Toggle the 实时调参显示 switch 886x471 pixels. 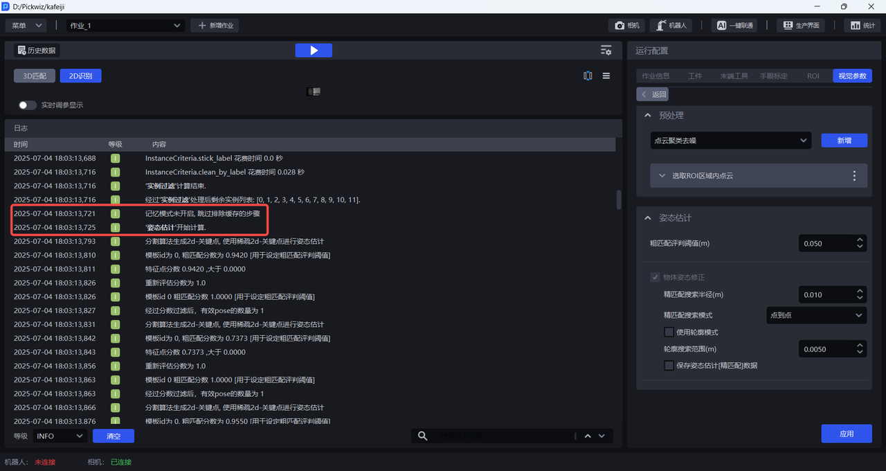point(28,105)
